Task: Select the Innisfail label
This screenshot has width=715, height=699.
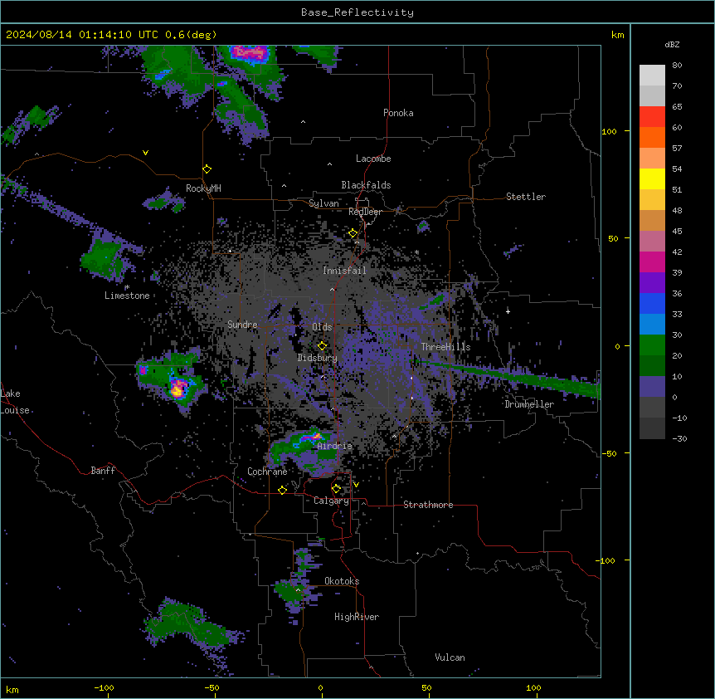Action: coord(344,271)
